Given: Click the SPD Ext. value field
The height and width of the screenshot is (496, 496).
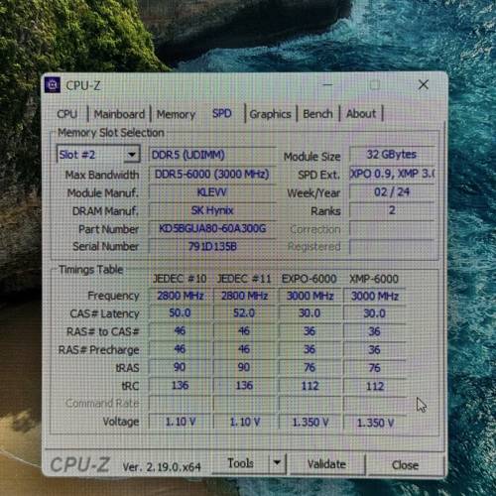Looking at the screenshot, I should click(x=392, y=174).
